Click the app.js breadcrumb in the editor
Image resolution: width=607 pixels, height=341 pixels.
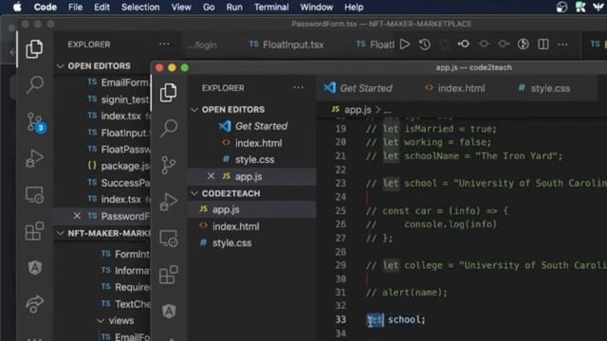pos(358,110)
